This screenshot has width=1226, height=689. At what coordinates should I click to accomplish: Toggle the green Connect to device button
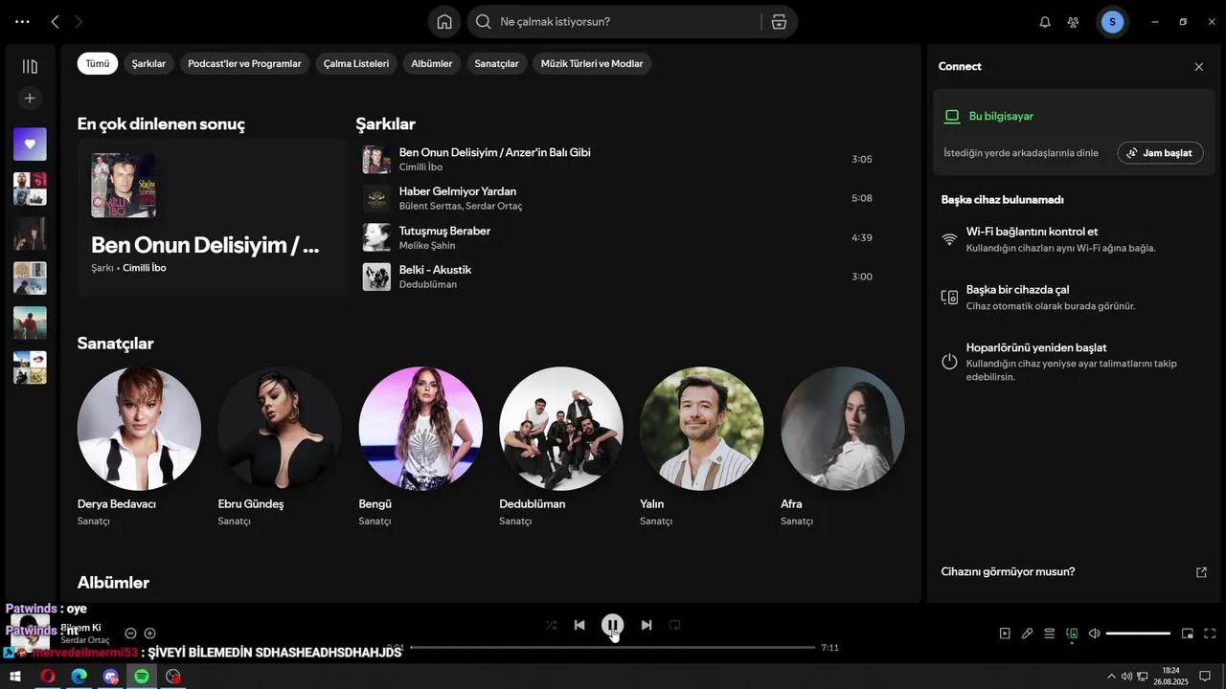(x=1072, y=633)
